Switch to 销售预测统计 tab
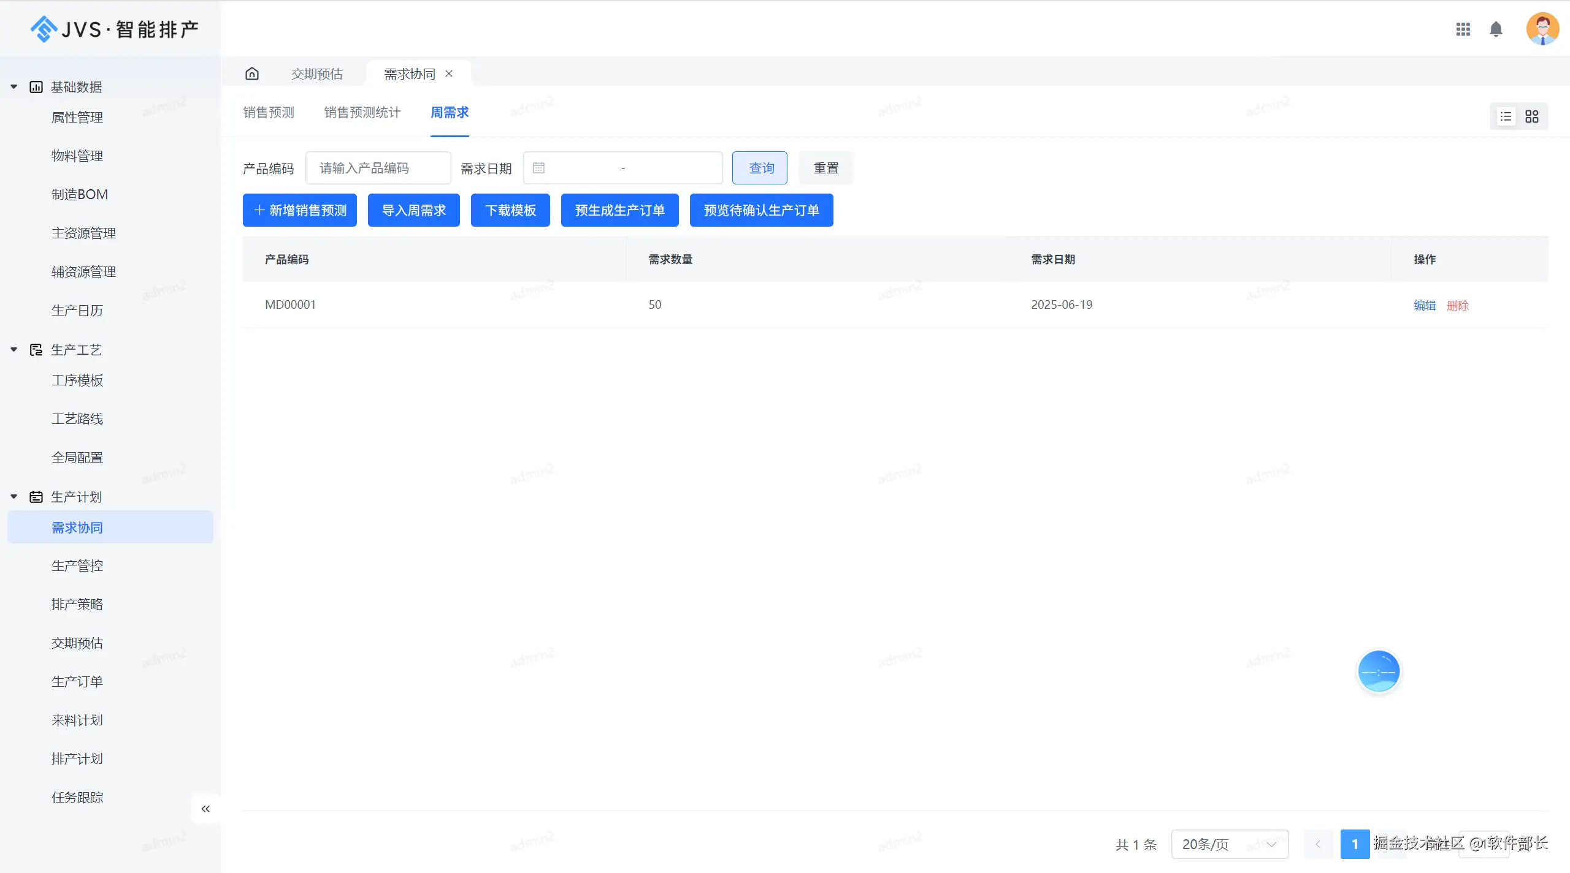1570x873 pixels. point(362,113)
